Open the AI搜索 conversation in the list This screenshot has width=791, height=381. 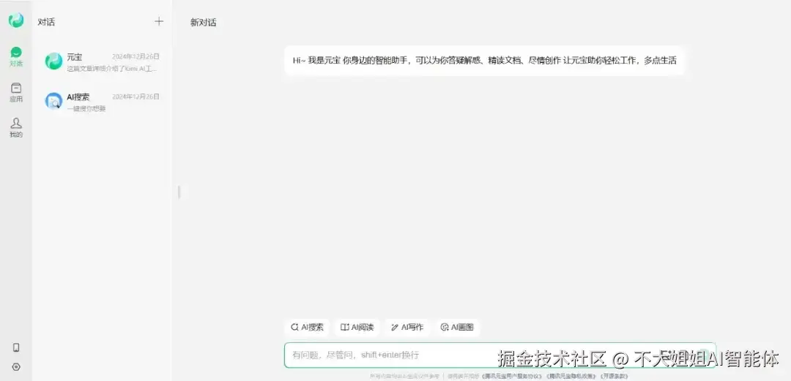[x=102, y=102]
